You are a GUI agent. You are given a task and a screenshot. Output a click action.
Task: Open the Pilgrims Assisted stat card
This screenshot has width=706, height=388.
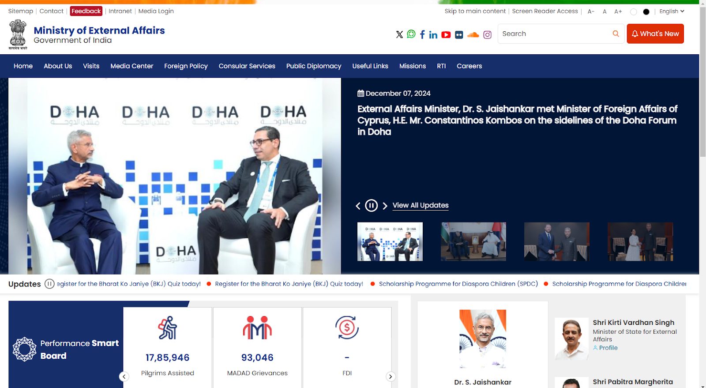tap(168, 348)
